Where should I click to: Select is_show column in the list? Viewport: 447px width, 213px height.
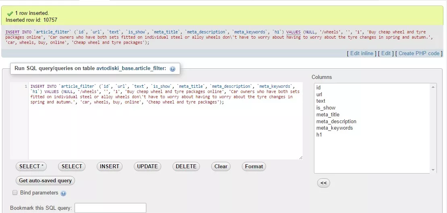tap(326, 108)
